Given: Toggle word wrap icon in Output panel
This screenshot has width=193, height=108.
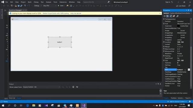Looking at the screenshot, I should 77,87.
